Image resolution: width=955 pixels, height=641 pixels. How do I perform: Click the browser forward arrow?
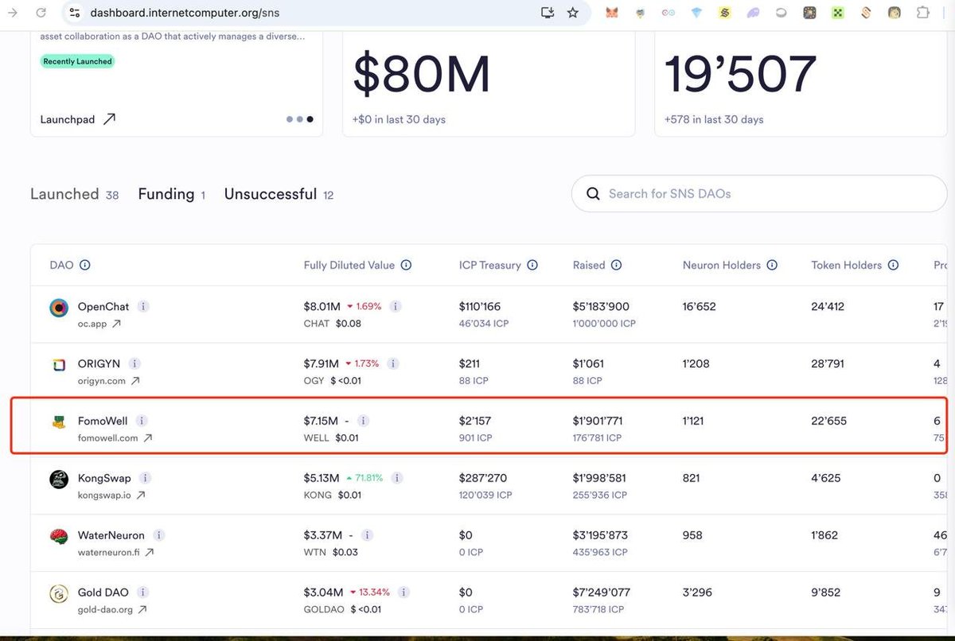pos(14,13)
